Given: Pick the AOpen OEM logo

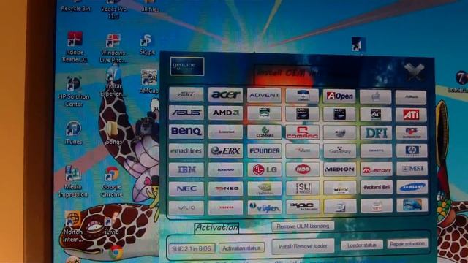Looking at the screenshot, I should (x=339, y=96).
